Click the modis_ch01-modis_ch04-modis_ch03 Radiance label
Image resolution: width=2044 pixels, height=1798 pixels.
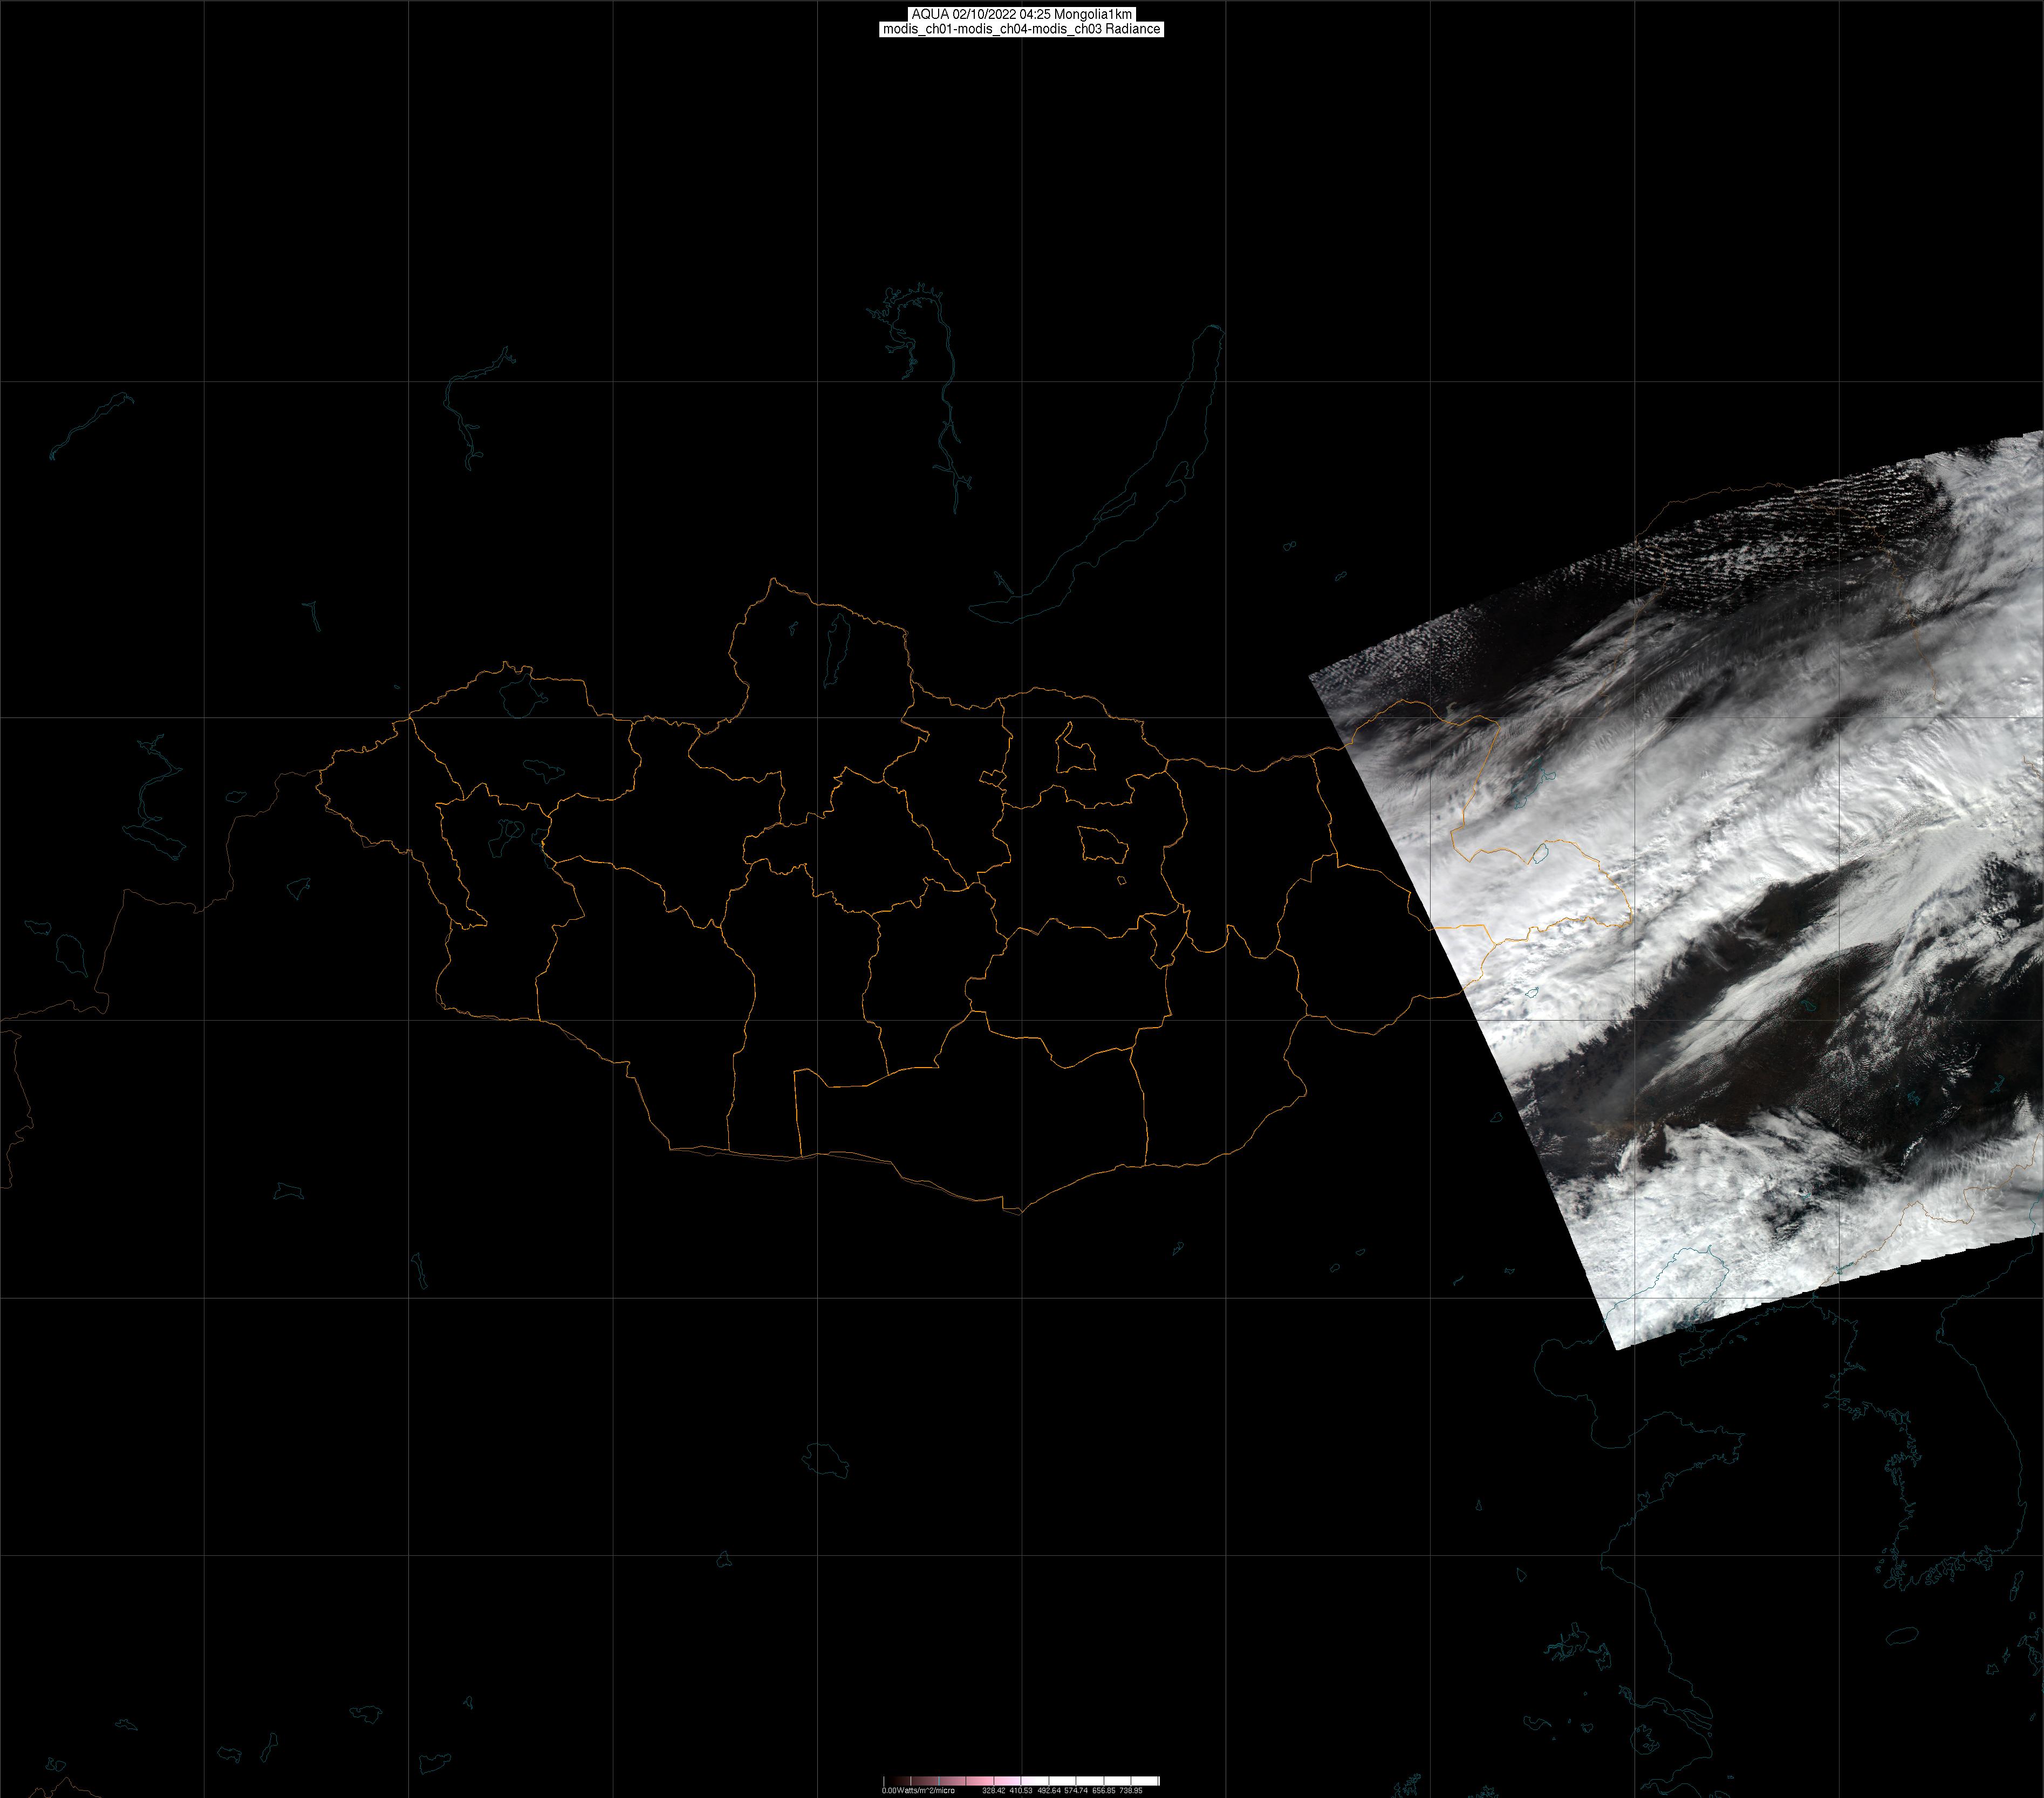coord(1021,29)
